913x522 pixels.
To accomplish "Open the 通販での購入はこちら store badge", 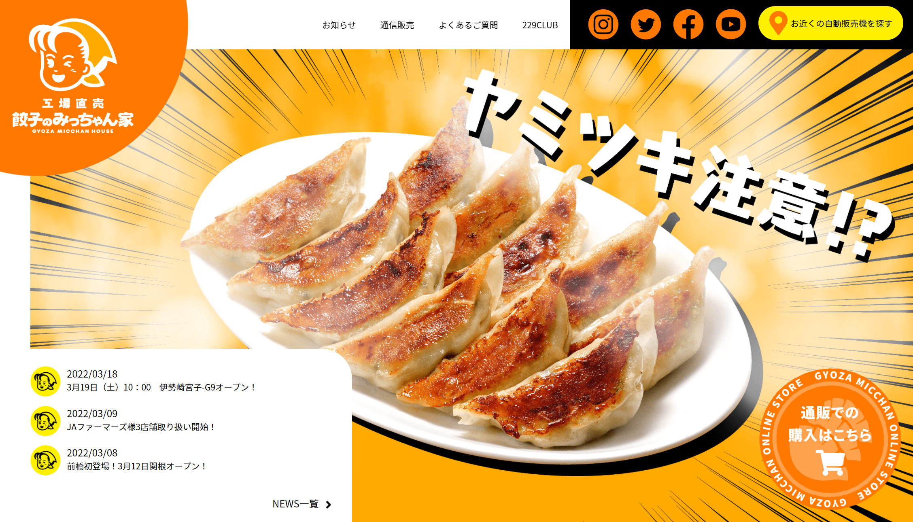I will tap(830, 439).
